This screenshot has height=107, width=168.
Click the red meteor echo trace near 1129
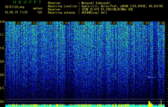(150, 77)
